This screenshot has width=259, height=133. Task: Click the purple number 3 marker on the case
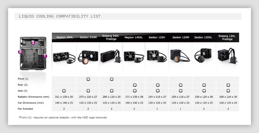[x=33, y=43]
